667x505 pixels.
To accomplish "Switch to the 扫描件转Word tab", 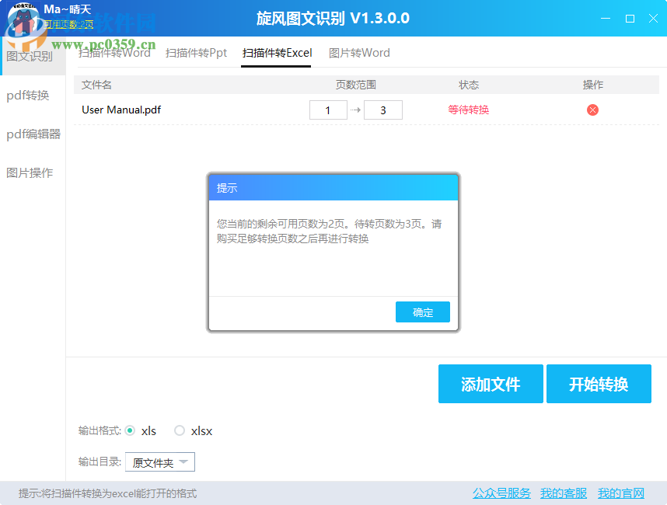I will (x=113, y=53).
